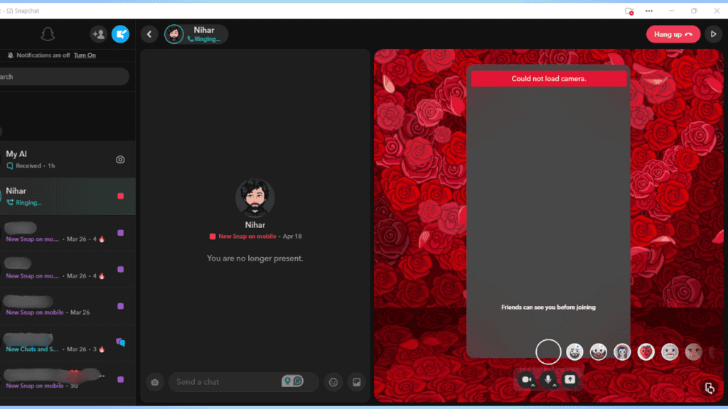
Task: Click "You are no longer present." message
Action: click(255, 258)
